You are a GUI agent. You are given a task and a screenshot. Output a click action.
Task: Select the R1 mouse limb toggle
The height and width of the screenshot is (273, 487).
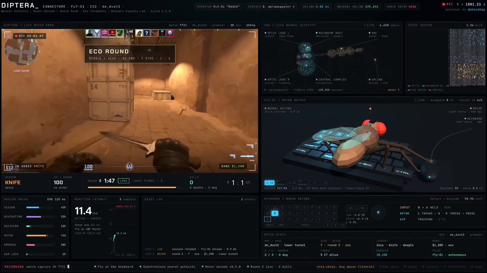280,183
